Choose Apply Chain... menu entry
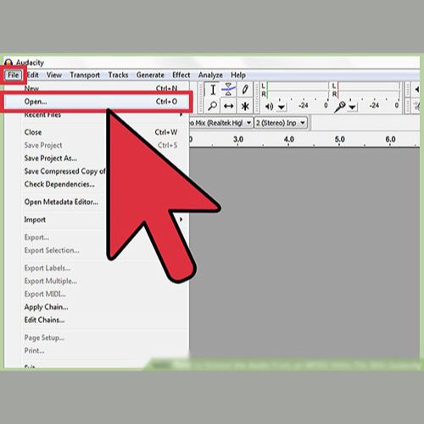 click(x=97, y=307)
